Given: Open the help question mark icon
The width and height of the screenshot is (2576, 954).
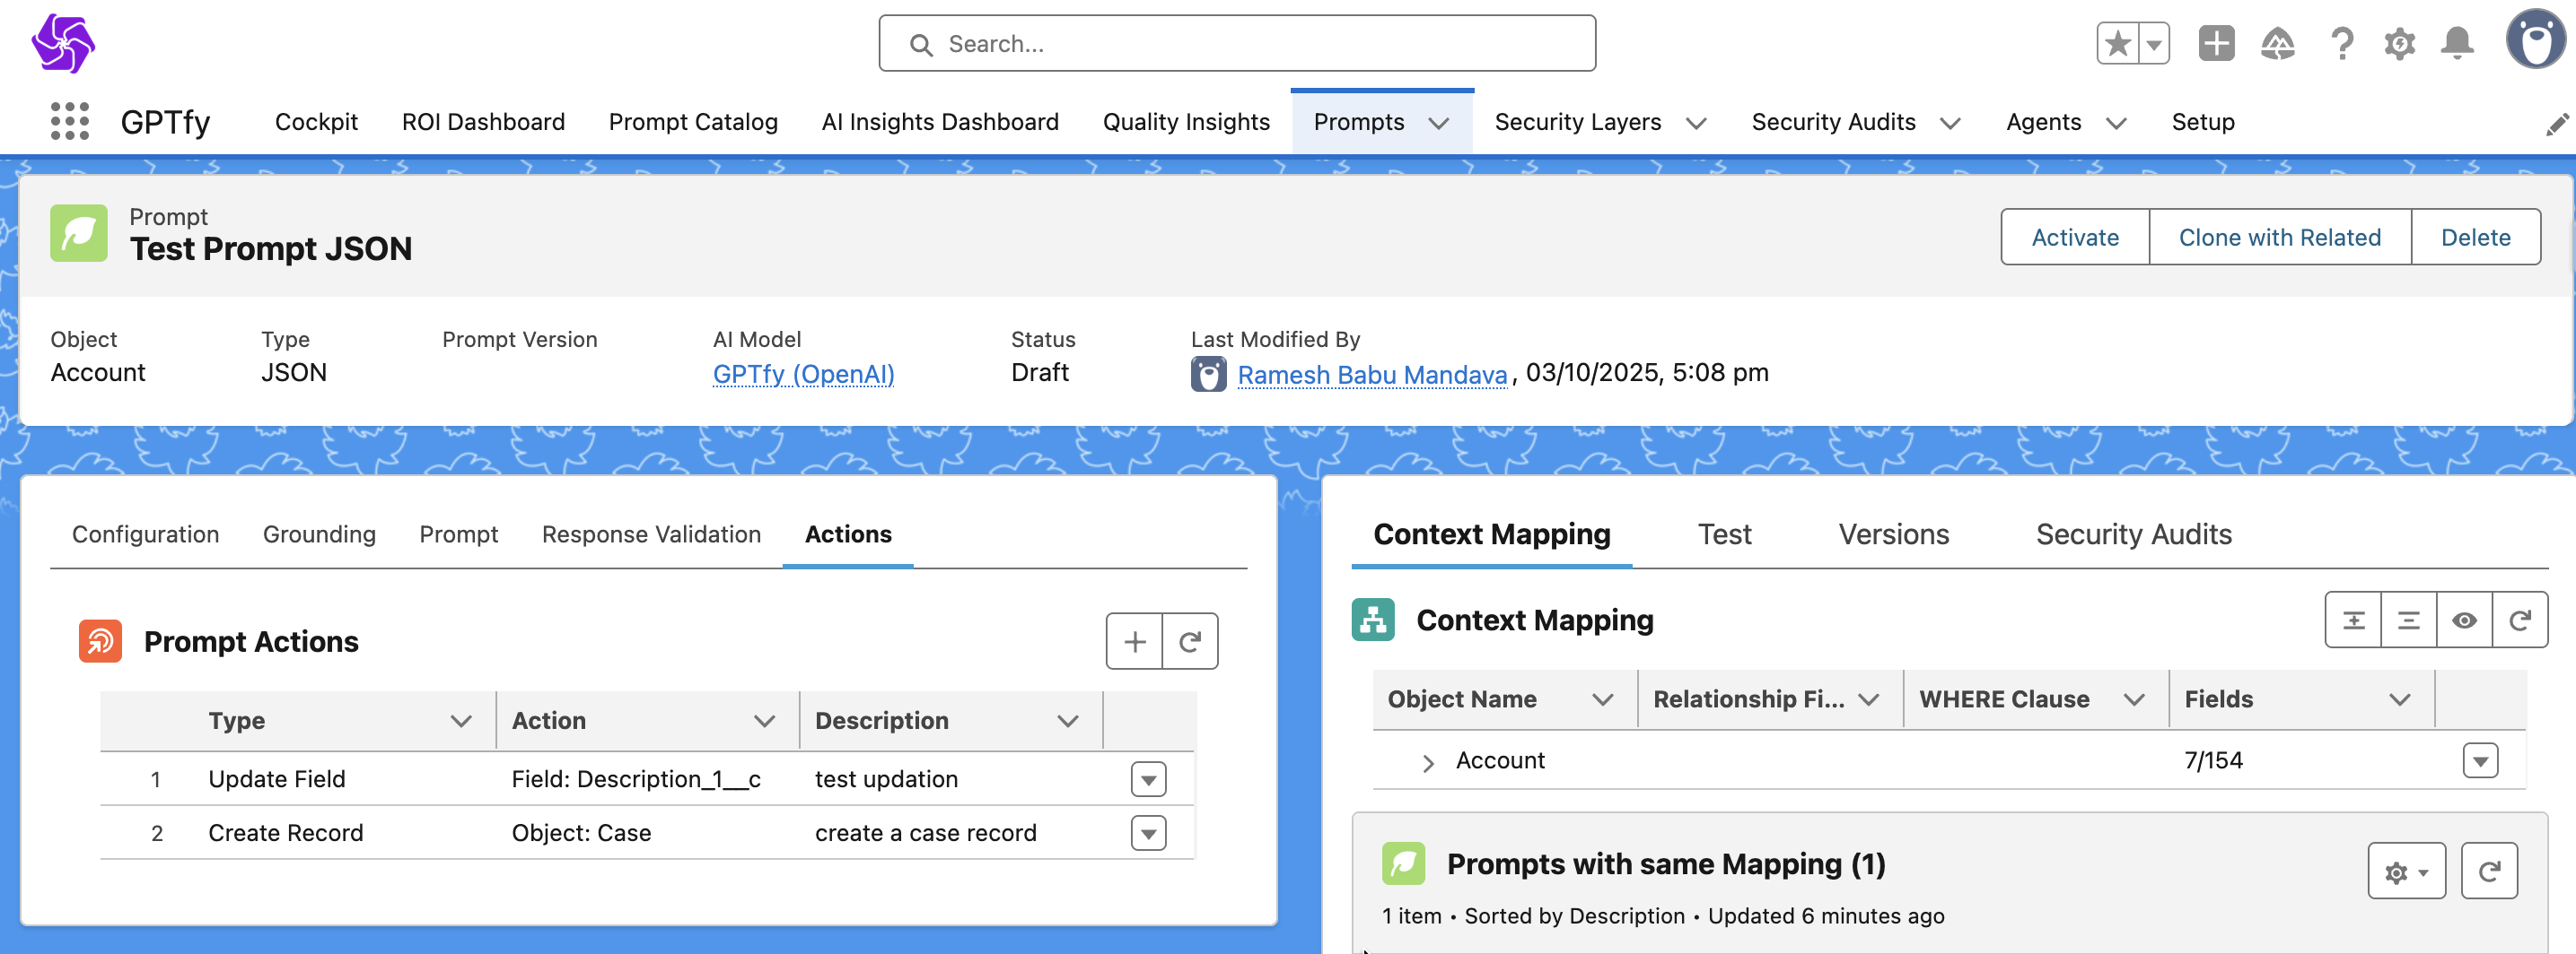Looking at the screenshot, I should 2341,44.
